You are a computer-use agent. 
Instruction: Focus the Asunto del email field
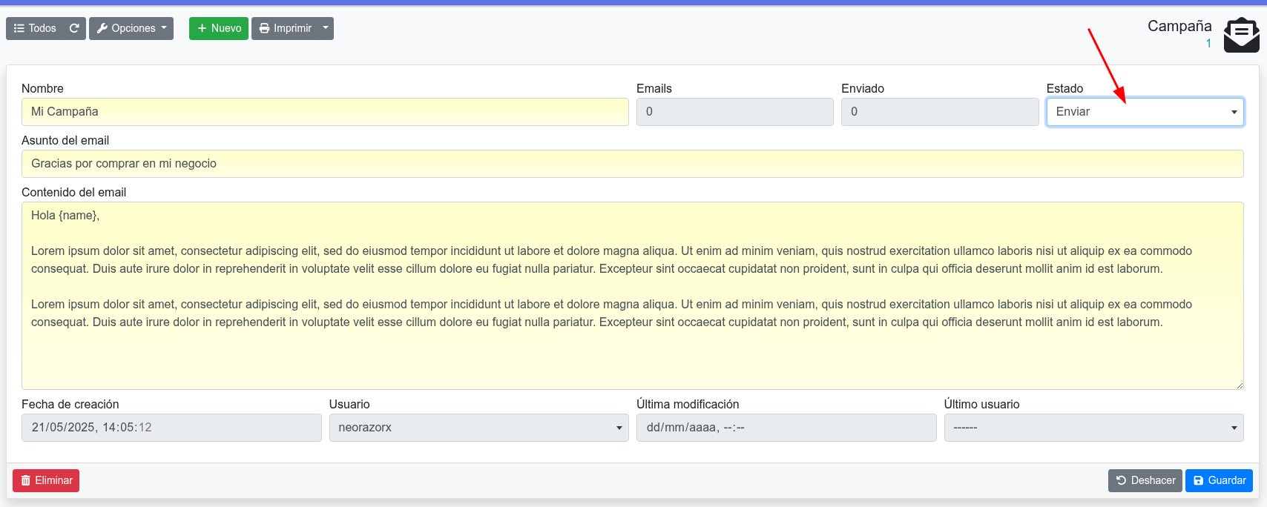coord(632,164)
